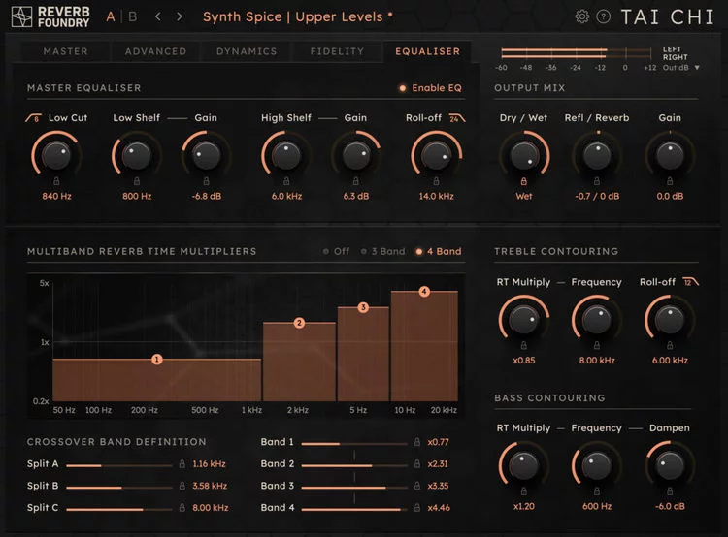
Task: Click the Low Cut slope icon
Action: [33, 118]
